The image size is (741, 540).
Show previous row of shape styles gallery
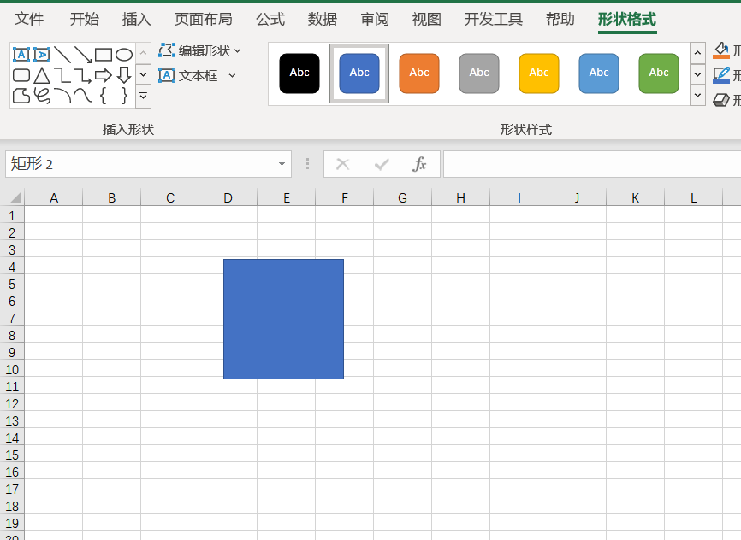tap(697, 53)
